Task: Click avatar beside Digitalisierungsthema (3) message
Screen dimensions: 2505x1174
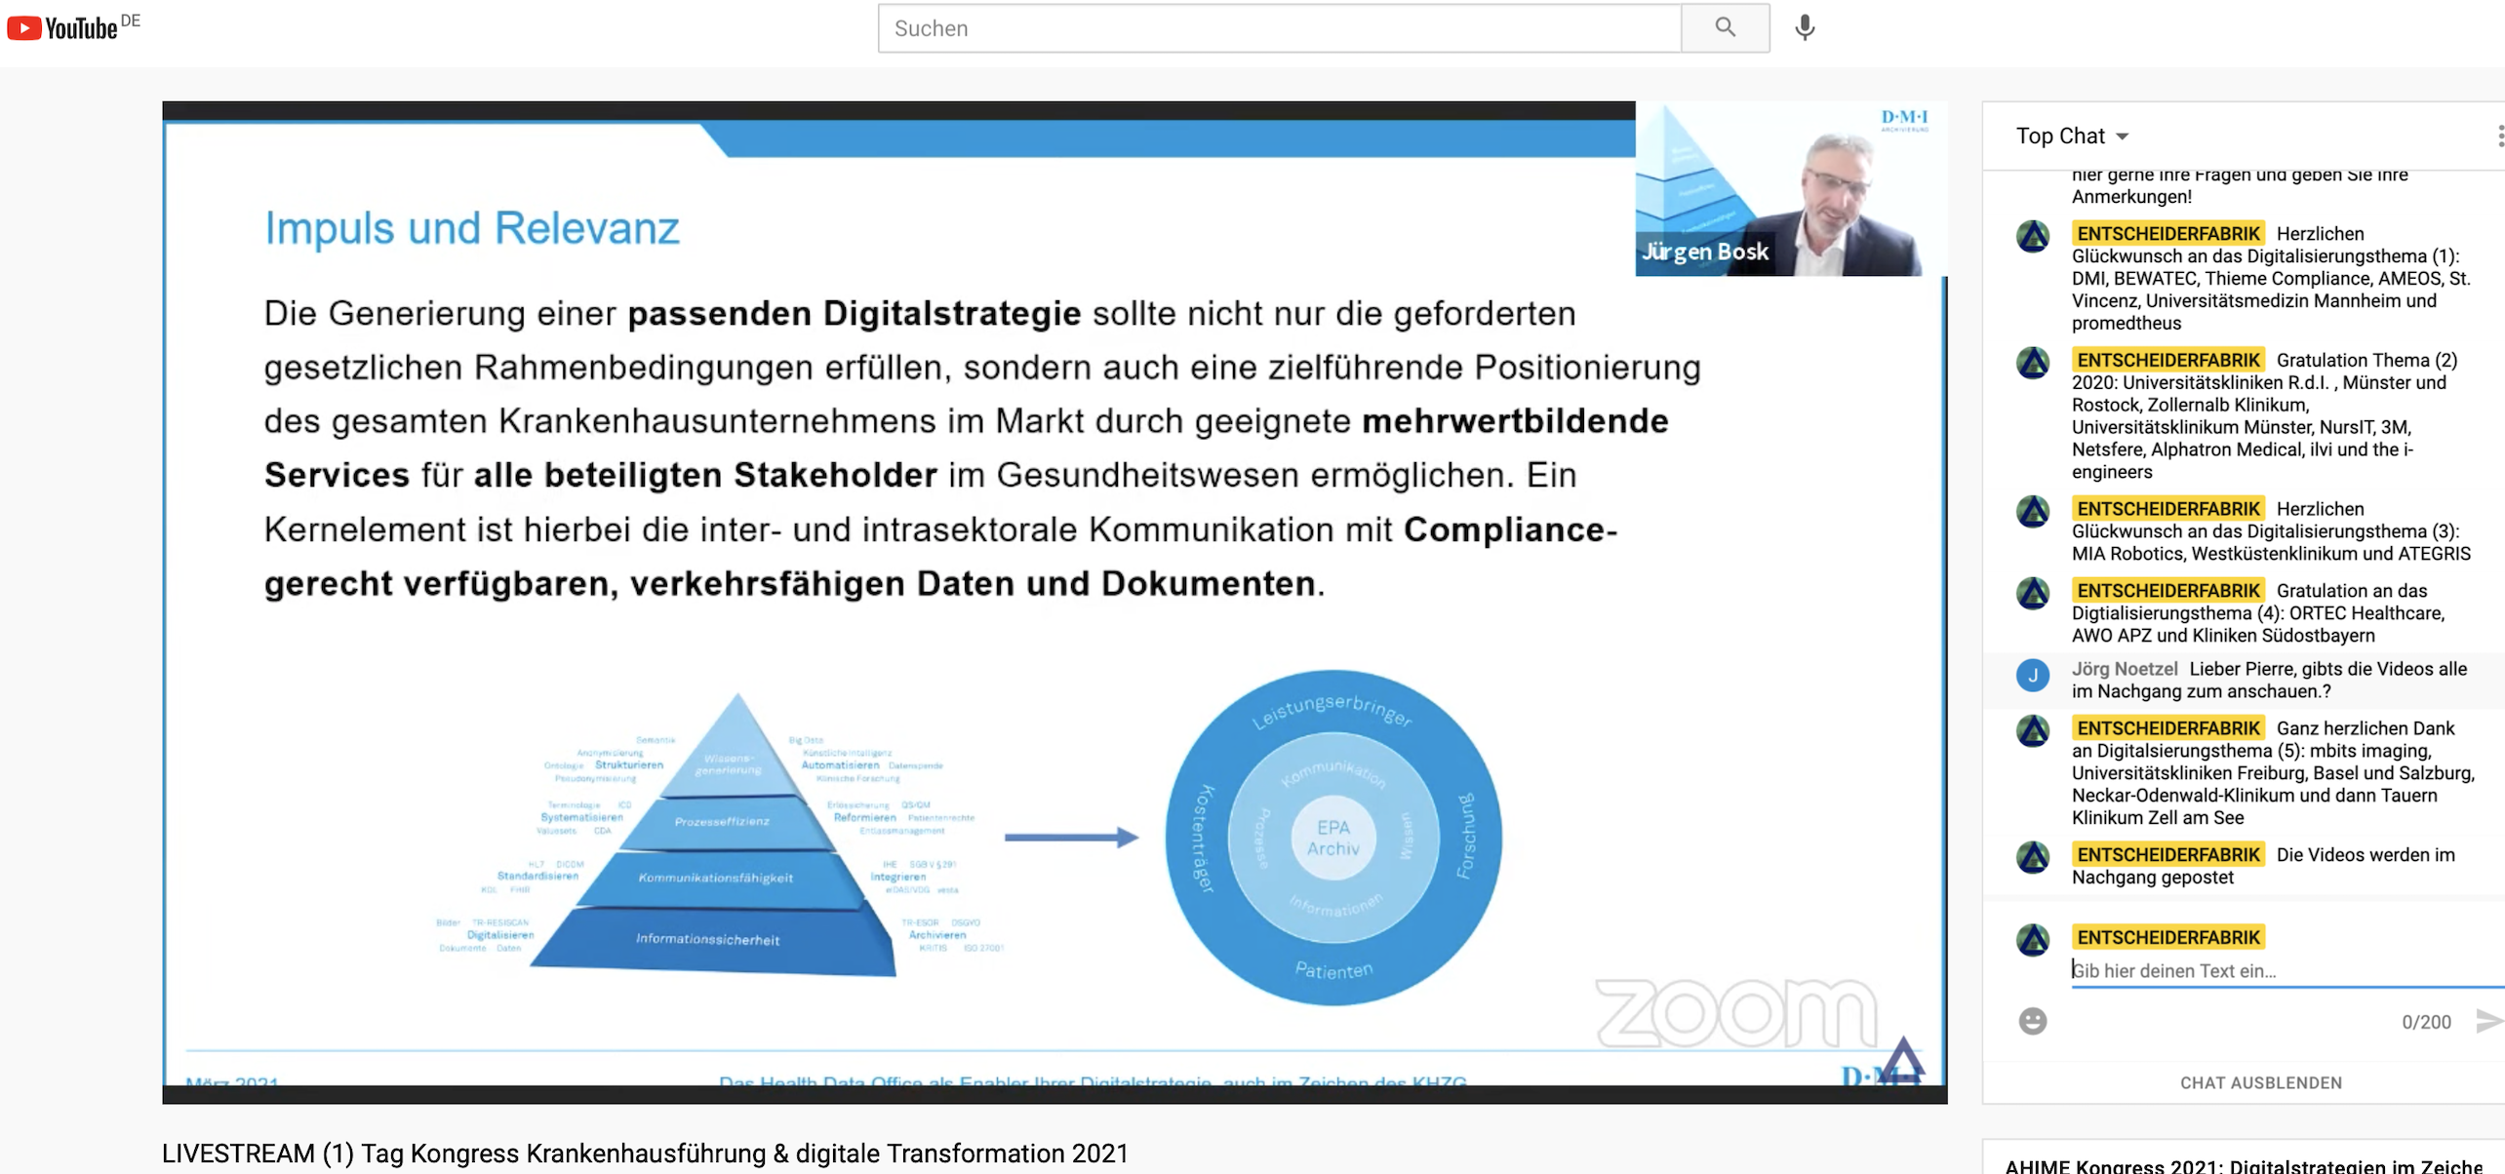Action: point(2033,511)
